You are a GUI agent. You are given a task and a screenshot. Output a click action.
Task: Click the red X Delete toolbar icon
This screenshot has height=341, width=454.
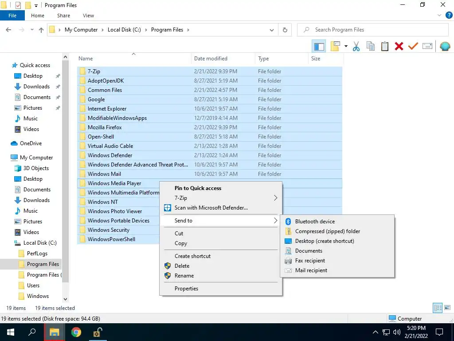point(399,46)
